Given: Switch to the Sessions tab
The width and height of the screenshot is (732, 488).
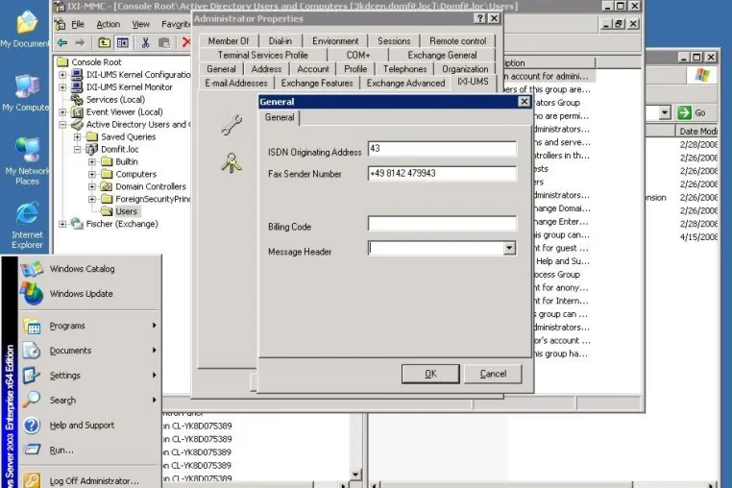Looking at the screenshot, I should tap(394, 41).
